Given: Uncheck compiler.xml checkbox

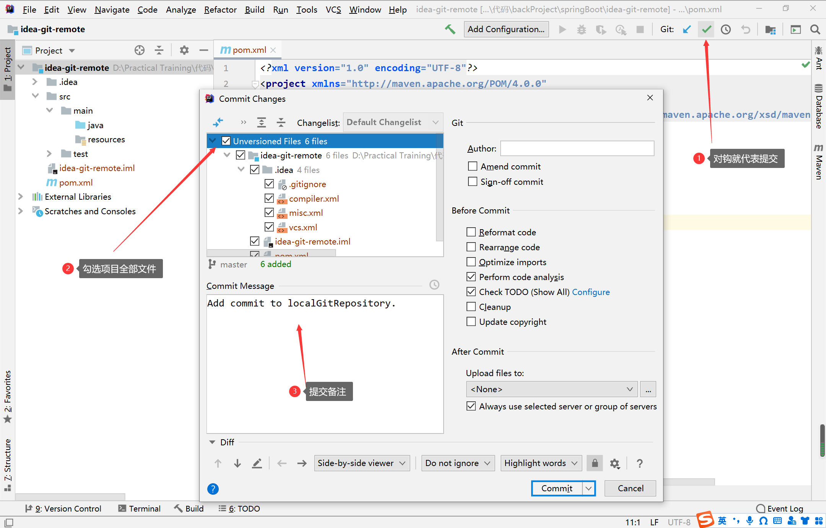Looking at the screenshot, I should click(x=269, y=198).
